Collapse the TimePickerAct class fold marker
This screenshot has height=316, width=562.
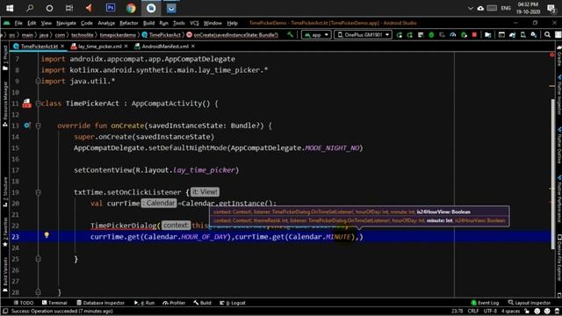[x=38, y=104]
